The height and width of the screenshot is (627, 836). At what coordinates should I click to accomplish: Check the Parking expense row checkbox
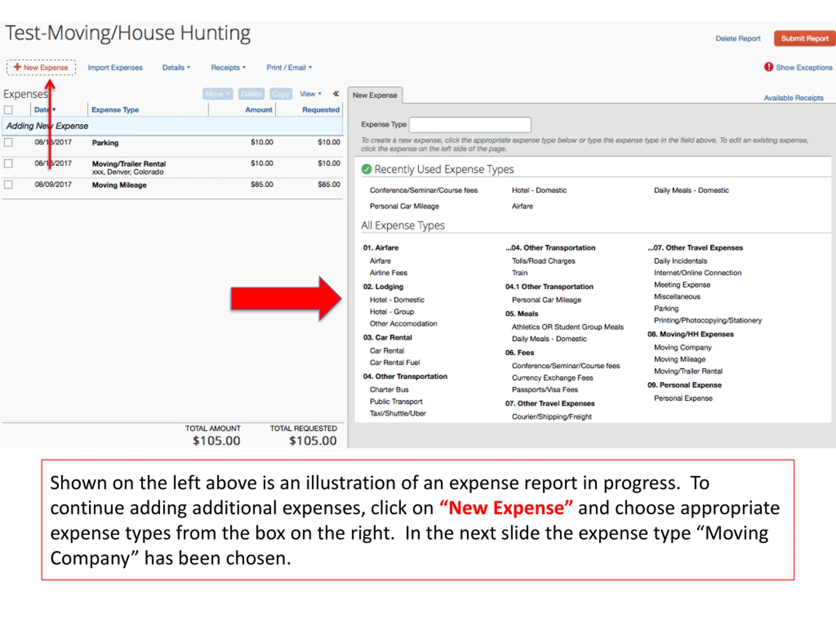coord(8,142)
